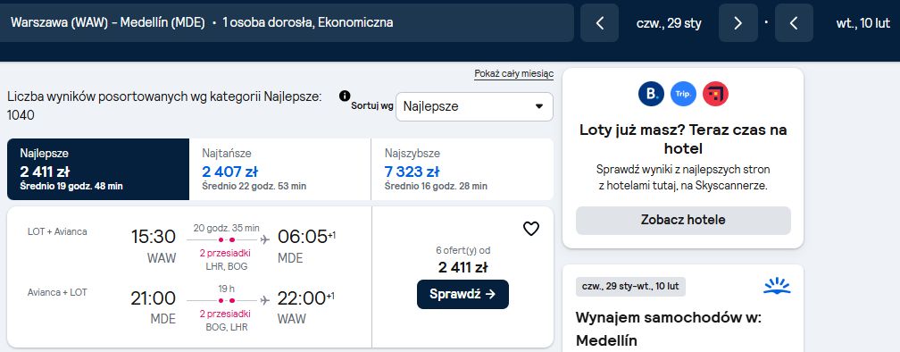This screenshot has width=900, height=352.
Task: Edit the Warszawa – Medellín search field
Action: [287, 23]
